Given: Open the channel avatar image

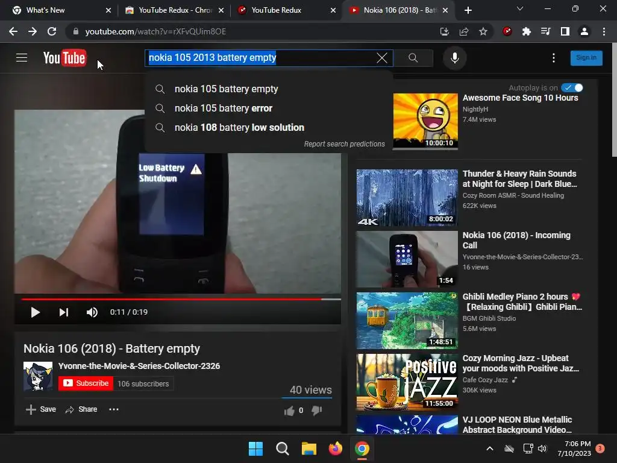Looking at the screenshot, I should (x=38, y=376).
